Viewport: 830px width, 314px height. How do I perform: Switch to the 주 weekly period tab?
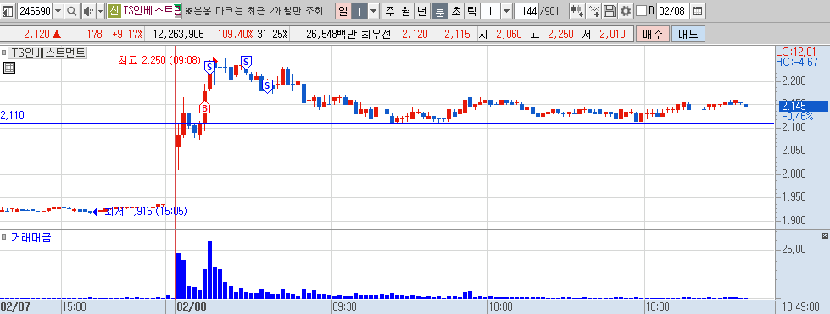point(390,10)
